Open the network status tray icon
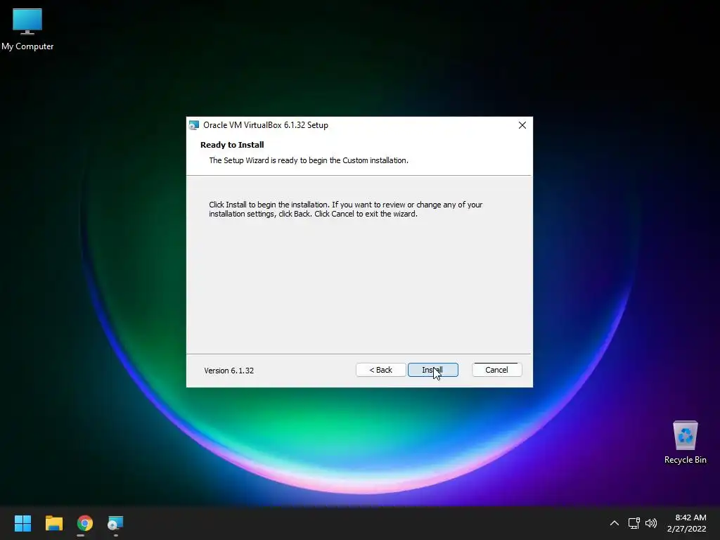Image resolution: width=720 pixels, height=540 pixels. coord(634,523)
